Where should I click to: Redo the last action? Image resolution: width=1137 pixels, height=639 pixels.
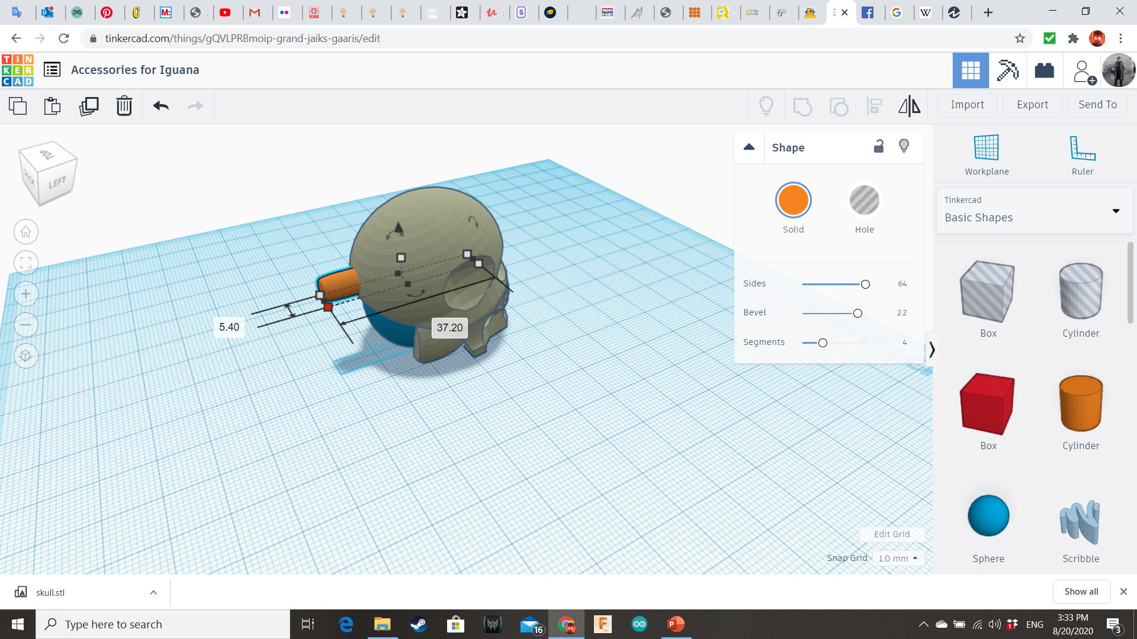click(x=195, y=106)
